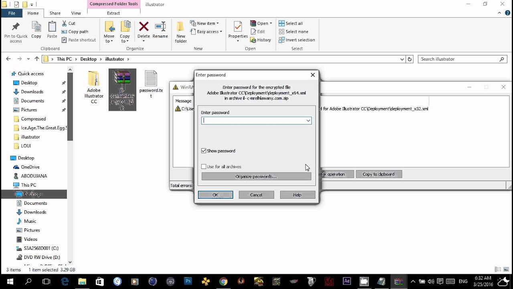Open After Effects from the taskbar

(347, 281)
